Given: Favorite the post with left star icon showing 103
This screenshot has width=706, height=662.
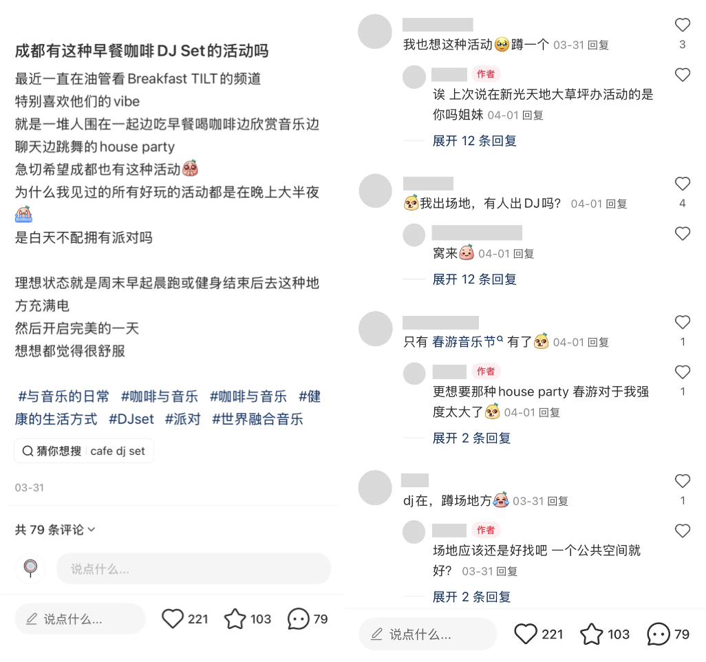Looking at the screenshot, I should (235, 619).
